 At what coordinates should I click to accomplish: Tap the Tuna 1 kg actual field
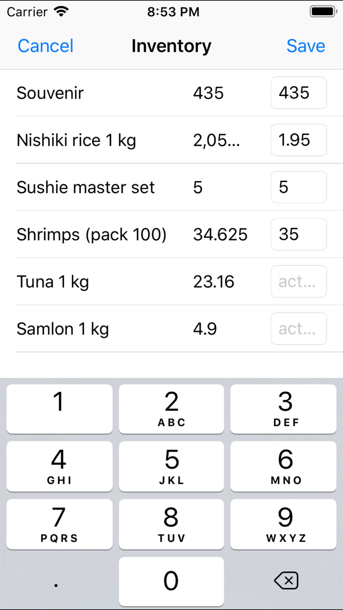298,281
